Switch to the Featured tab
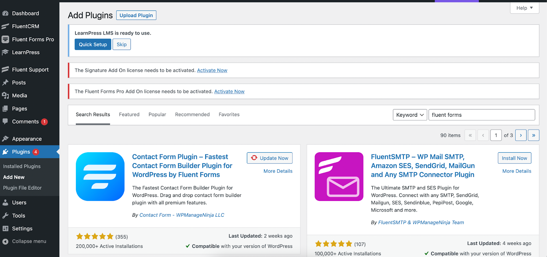547x257 pixels. pyautogui.click(x=129, y=115)
